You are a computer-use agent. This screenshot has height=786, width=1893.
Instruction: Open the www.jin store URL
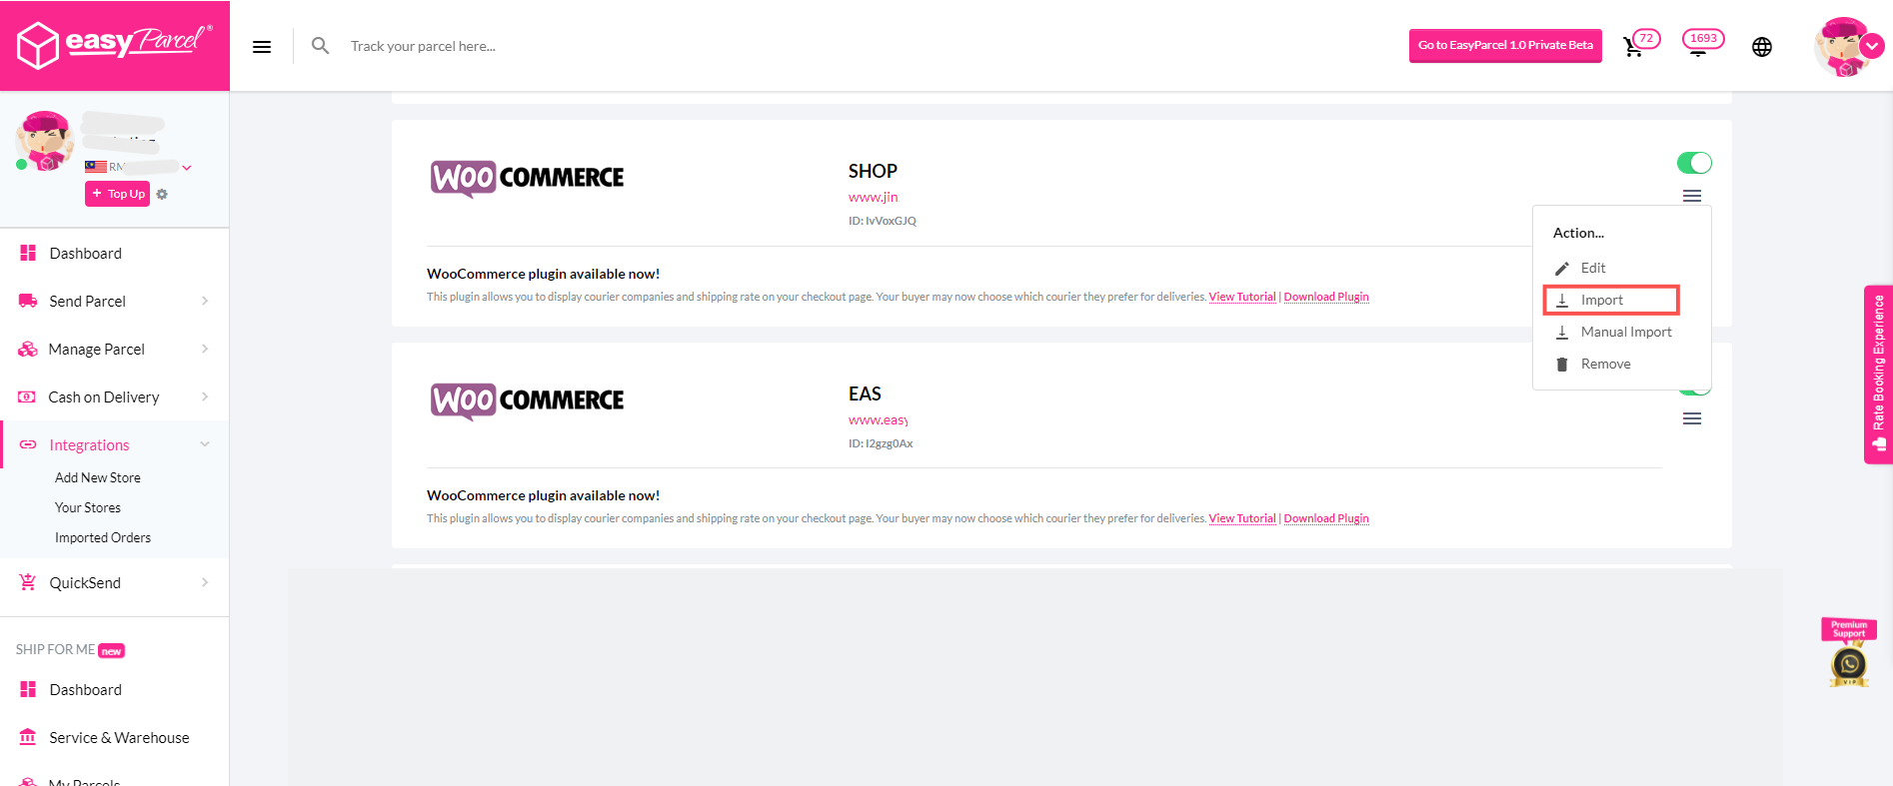click(x=874, y=197)
